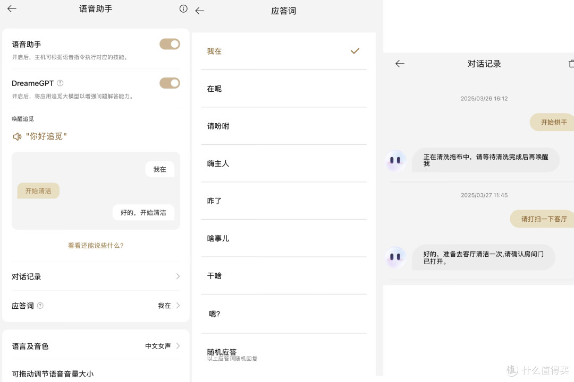Tap the 好的，开始清洁 reply bubble

pyautogui.click(x=143, y=212)
